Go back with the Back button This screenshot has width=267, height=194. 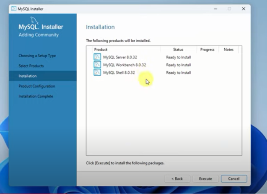pos(177,179)
